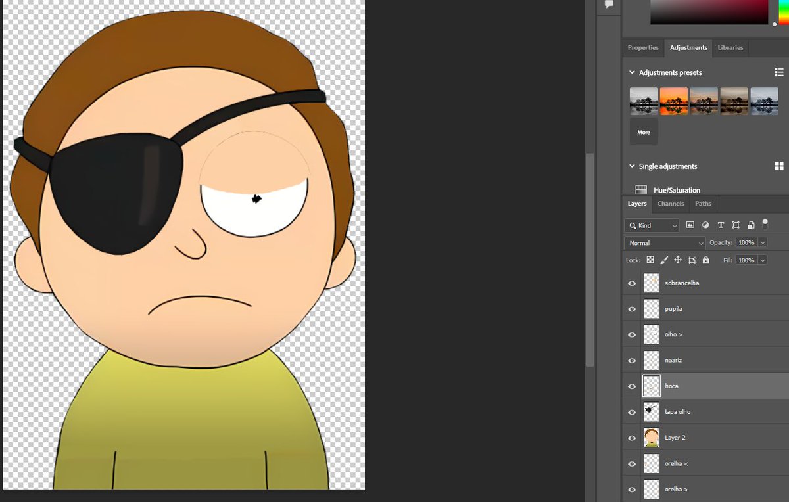Click the canvas vertical scrollbar
Viewport: 789px width, 502px height.
590,259
